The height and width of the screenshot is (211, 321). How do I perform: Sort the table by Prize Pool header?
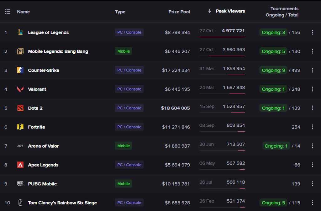[x=179, y=12]
